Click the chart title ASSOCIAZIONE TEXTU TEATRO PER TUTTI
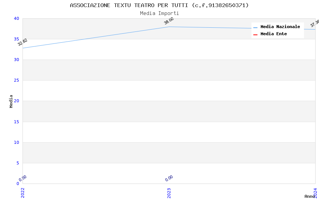The width and height of the screenshot is (319, 206). 159,5
